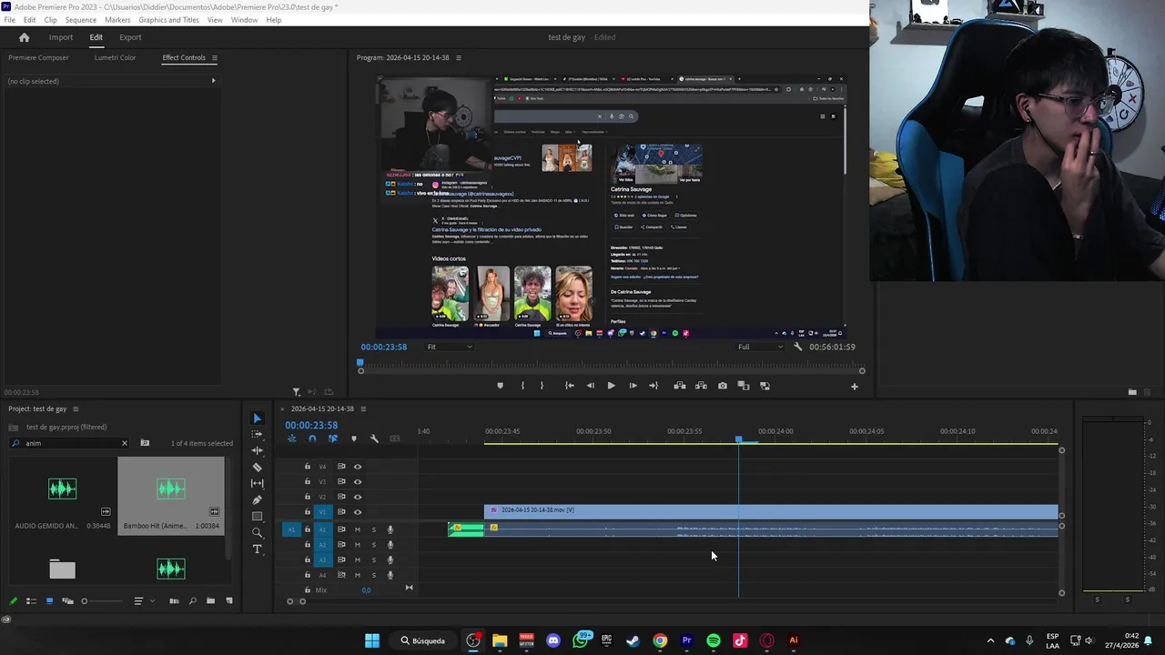Viewport: 1165px width, 655px height.
Task: Click Find magnifier in Project panel footer
Action: point(193,600)
